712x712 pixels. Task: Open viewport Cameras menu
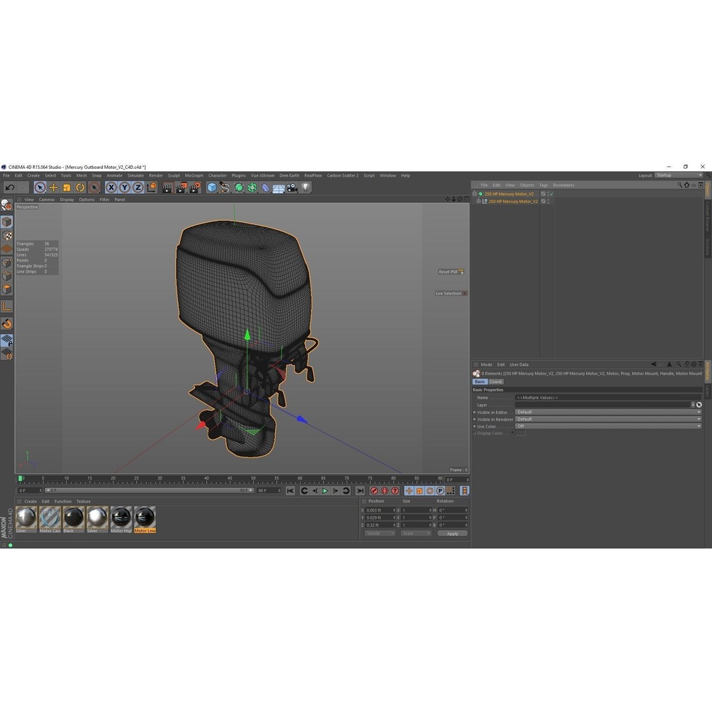(x=47, y=200)
